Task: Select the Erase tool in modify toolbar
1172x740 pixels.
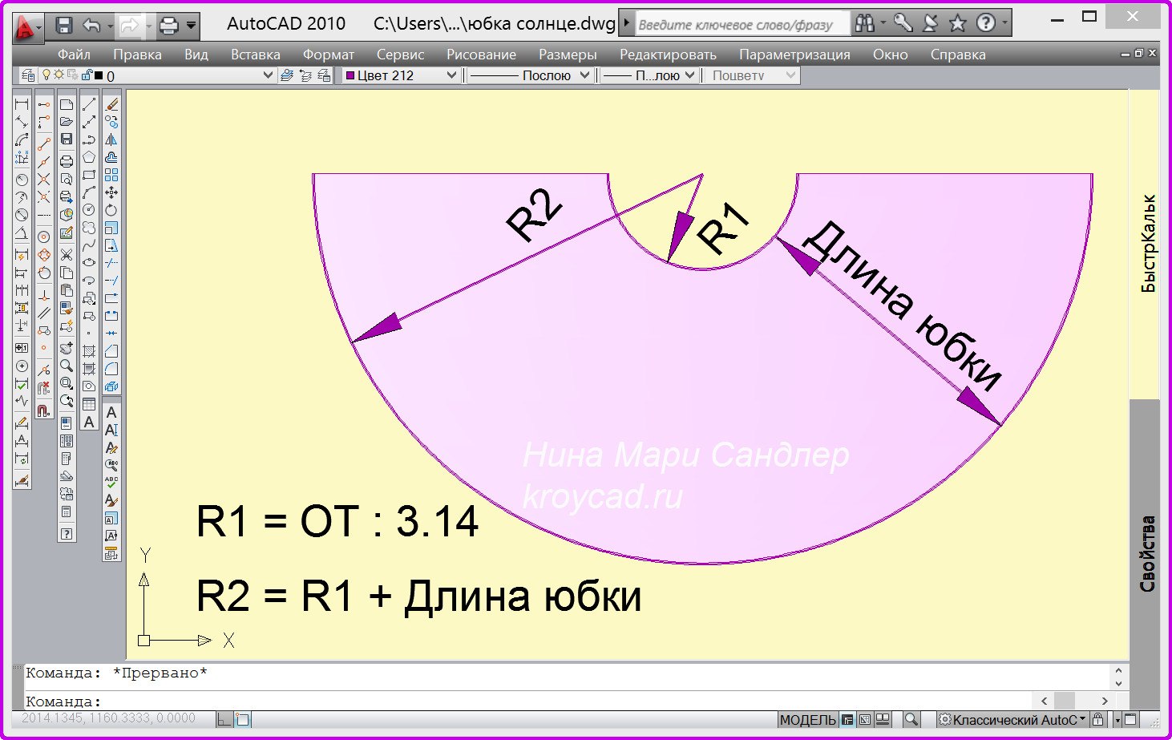Action: pyautogui.click(x=111, y=104)
